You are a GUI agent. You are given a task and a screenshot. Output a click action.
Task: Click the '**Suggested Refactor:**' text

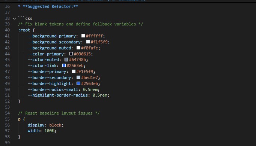[50, 6]
